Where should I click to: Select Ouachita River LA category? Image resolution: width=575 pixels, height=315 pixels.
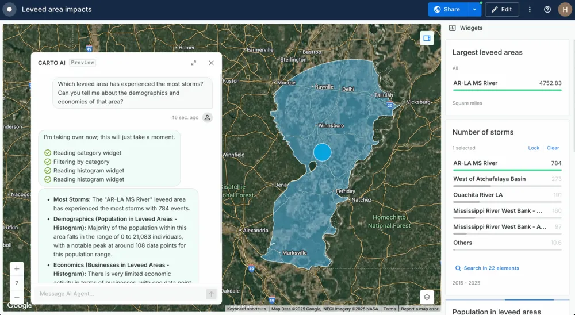click(478, 195)
